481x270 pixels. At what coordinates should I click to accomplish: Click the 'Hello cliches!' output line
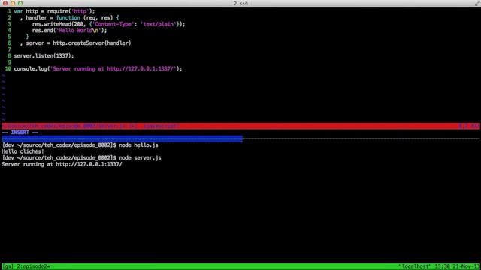23,151
